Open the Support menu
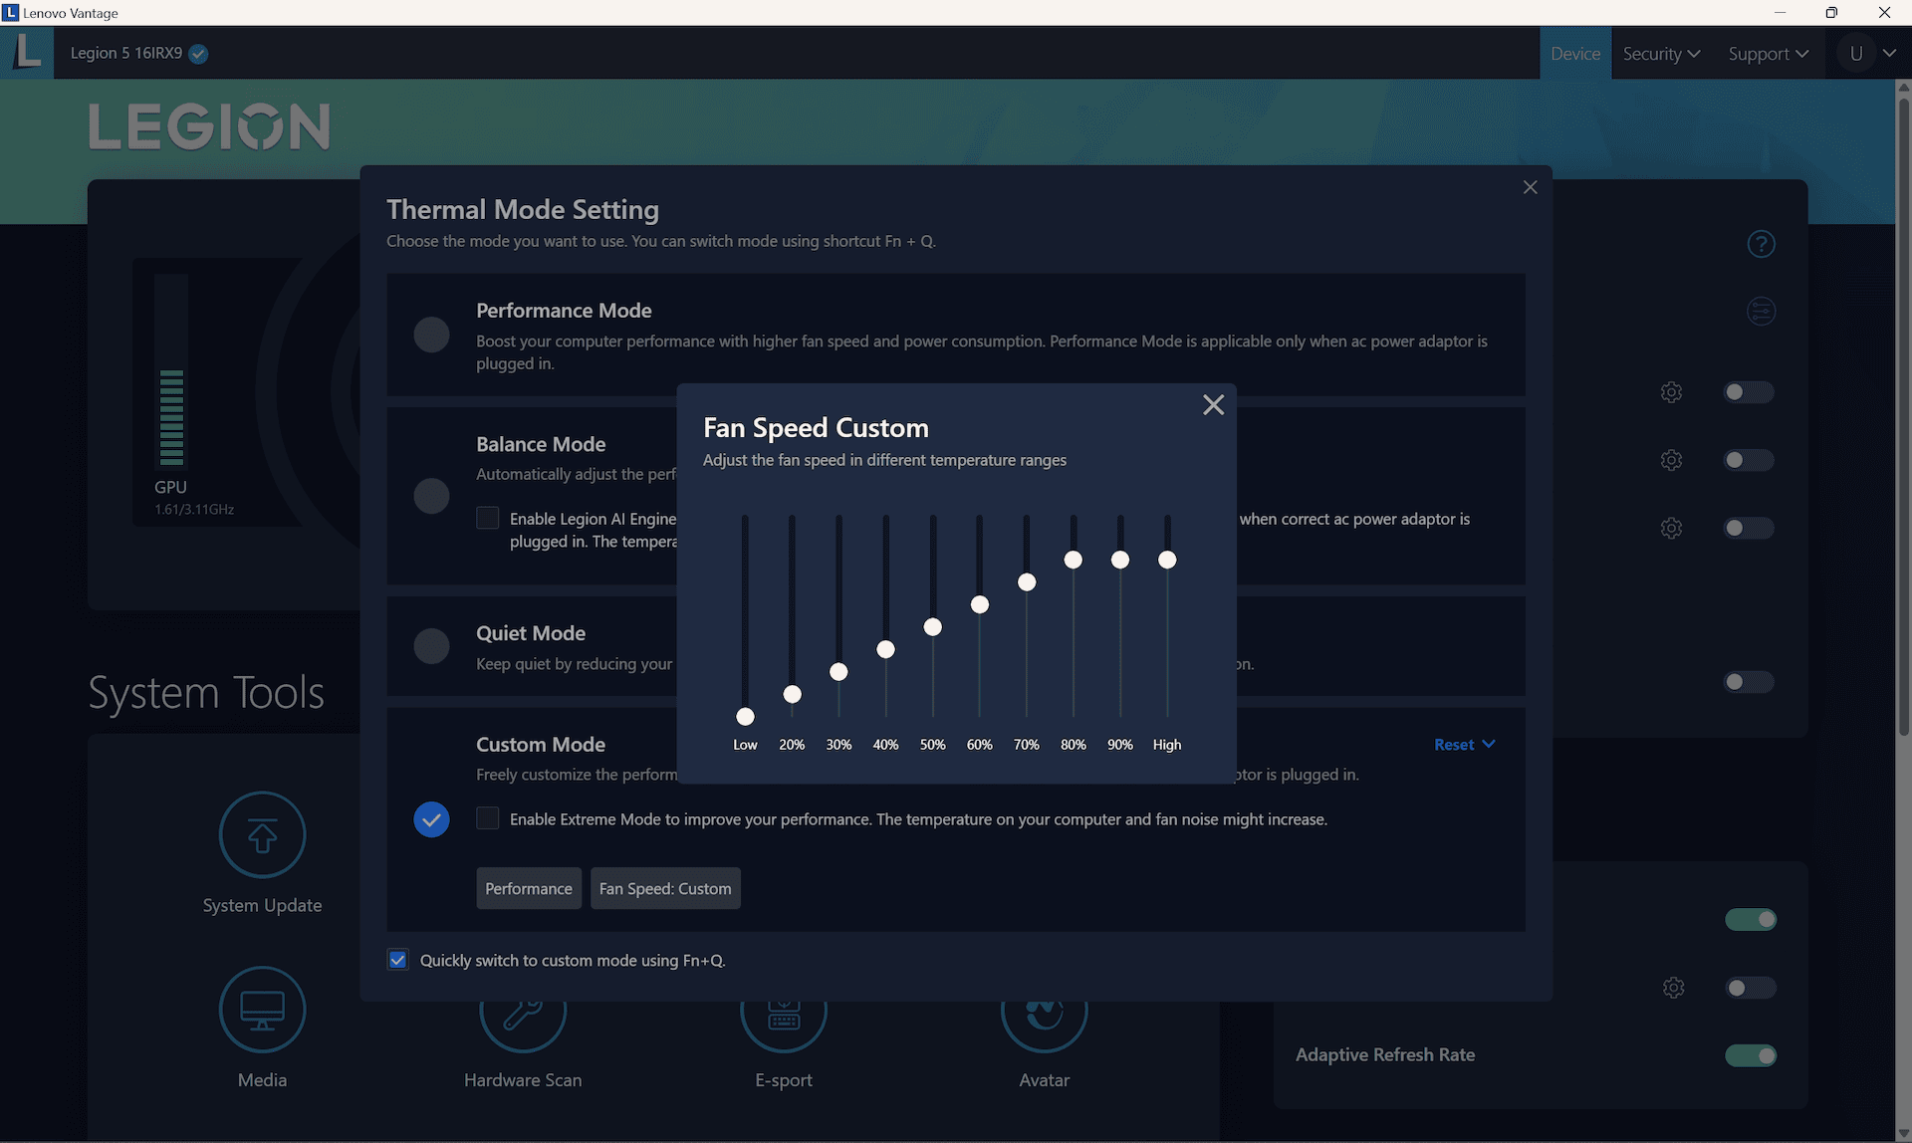The height and width of the screenshot is (1143, 1912). point(1767,52)
